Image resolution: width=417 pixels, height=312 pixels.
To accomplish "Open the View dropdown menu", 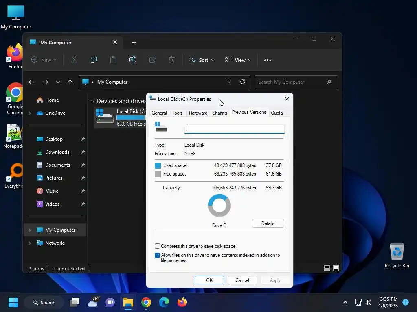I will 238,60.
